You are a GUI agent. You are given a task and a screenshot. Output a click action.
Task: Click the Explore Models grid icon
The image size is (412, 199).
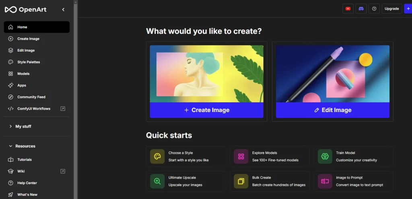(x=241, y=156)
